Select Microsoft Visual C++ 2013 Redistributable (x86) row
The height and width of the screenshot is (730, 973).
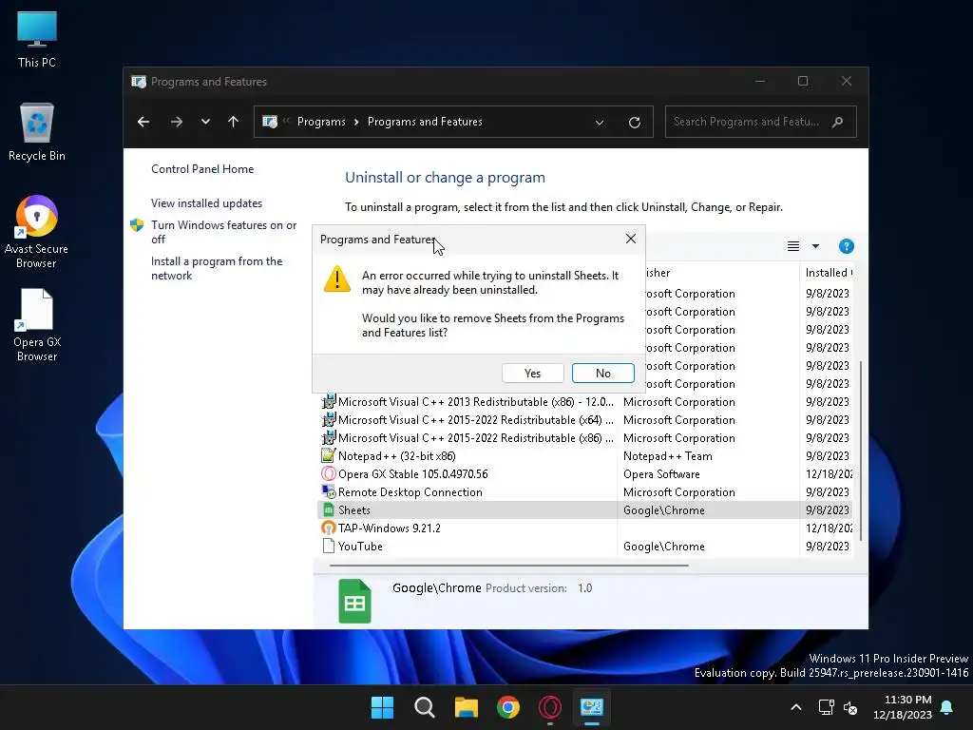(585, 402)
